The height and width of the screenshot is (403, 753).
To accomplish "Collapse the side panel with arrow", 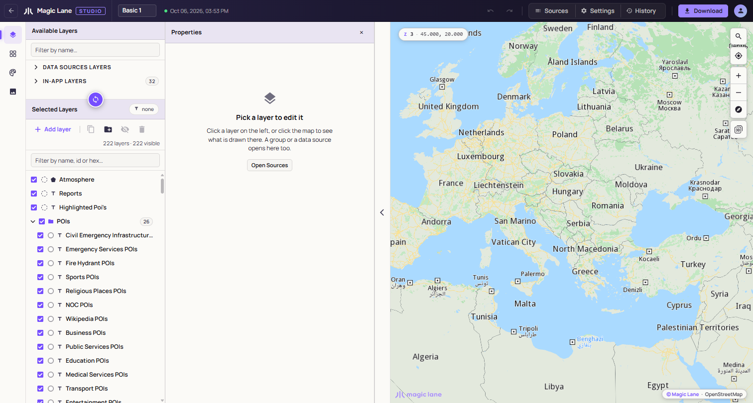I will coord(382,212).
